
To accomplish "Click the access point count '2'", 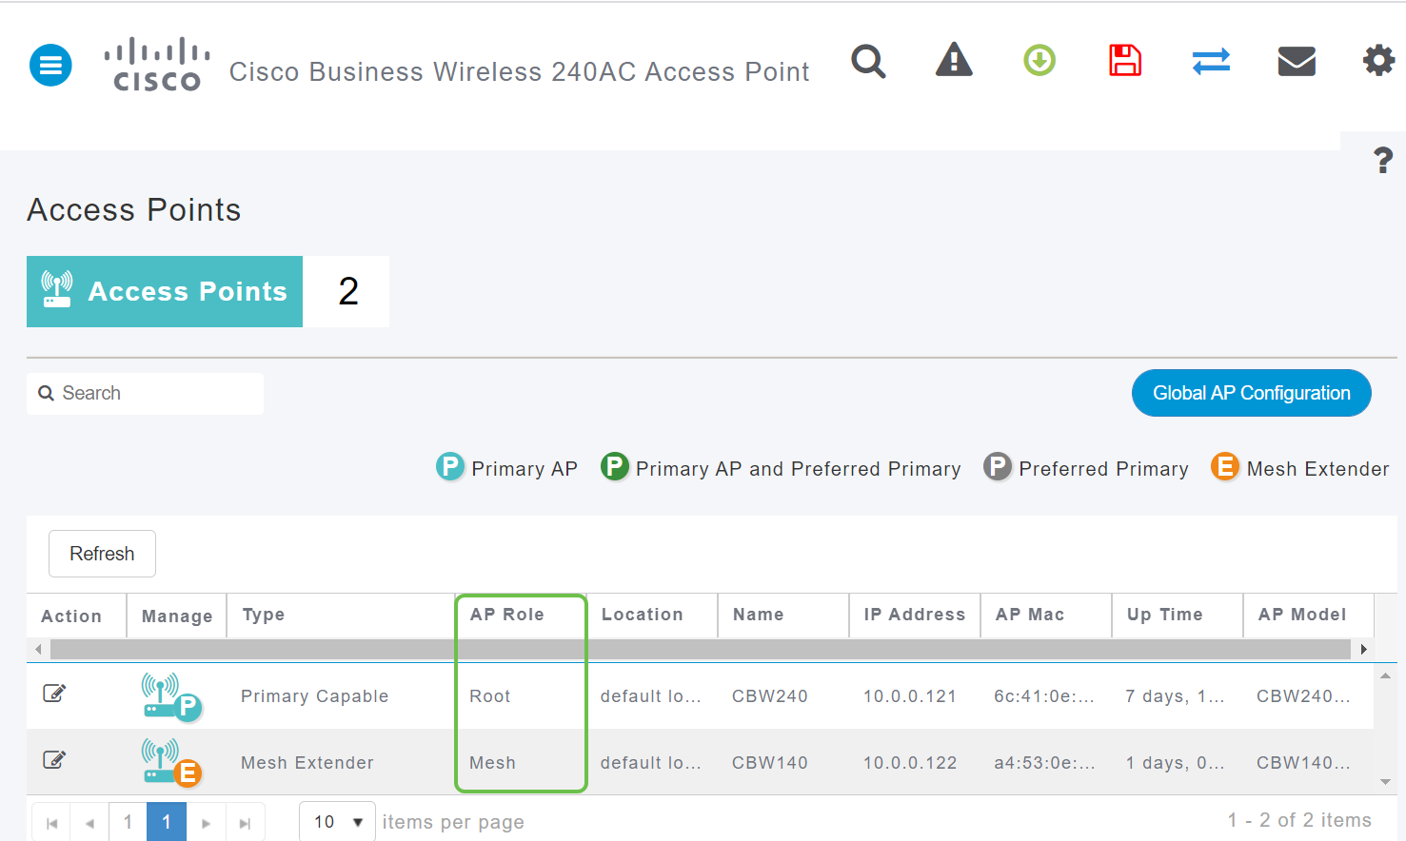I will pos(348,291).
